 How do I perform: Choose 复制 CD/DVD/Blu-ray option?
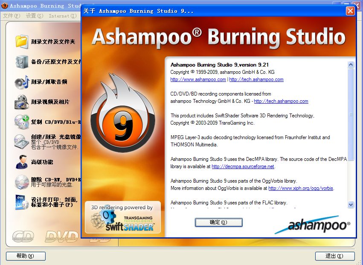56,122
